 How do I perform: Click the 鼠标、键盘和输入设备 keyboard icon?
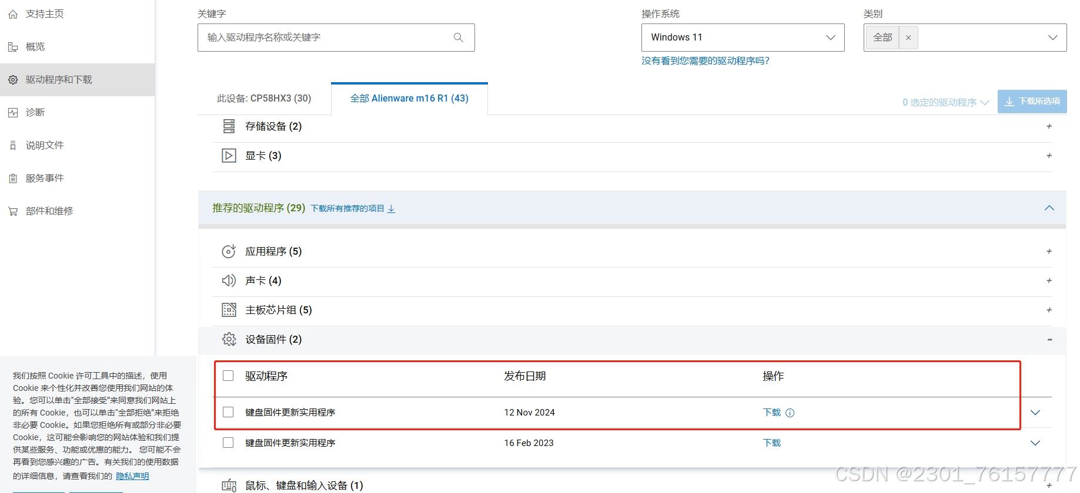pos(229,485)
